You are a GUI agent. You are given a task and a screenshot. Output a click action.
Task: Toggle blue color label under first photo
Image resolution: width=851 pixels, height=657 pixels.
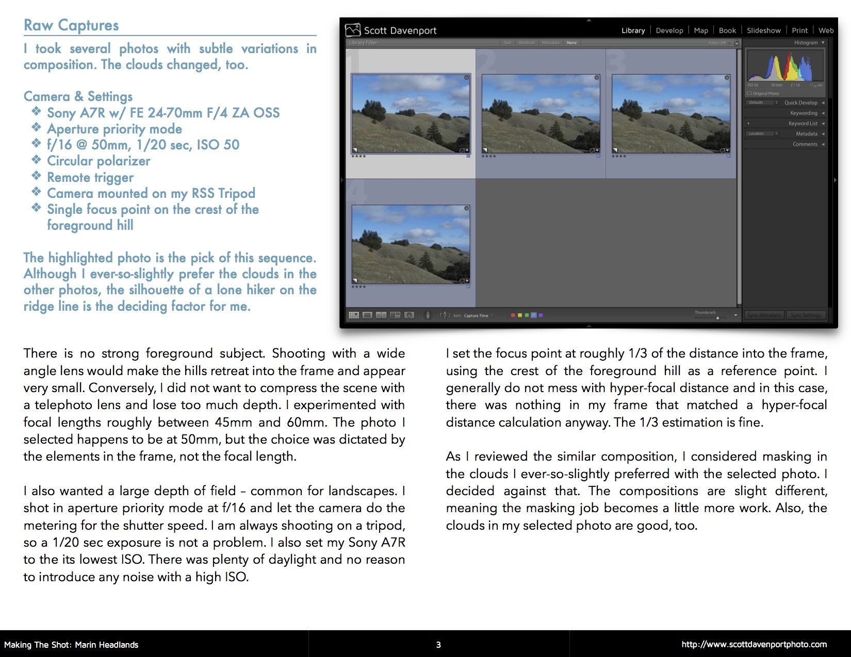468,156
